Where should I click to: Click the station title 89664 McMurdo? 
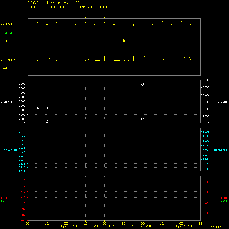coord(48,3)
